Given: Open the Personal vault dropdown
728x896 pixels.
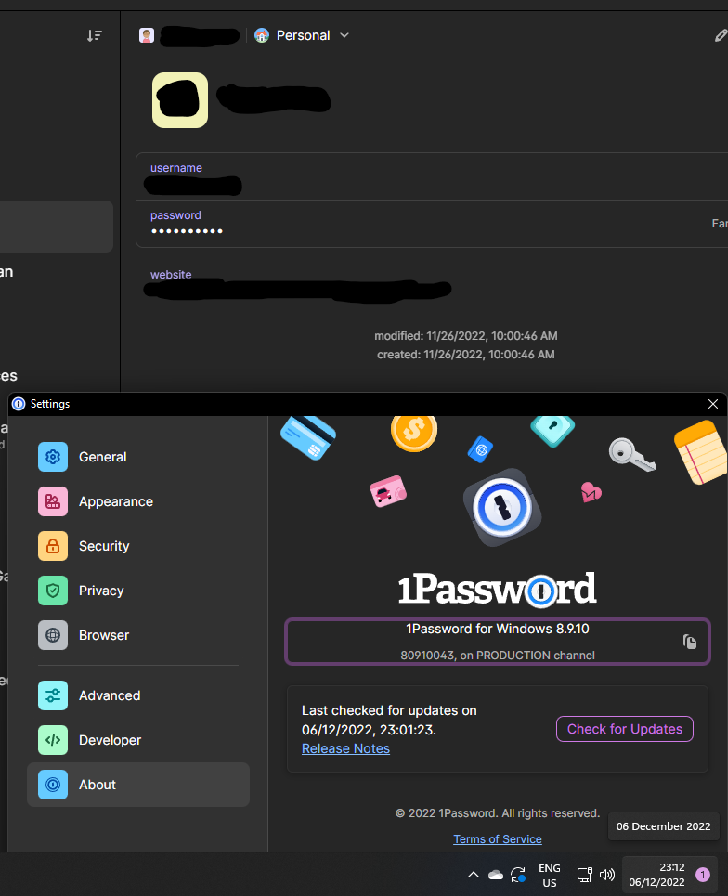Looking at the screenshot, I should click(302, 35).
